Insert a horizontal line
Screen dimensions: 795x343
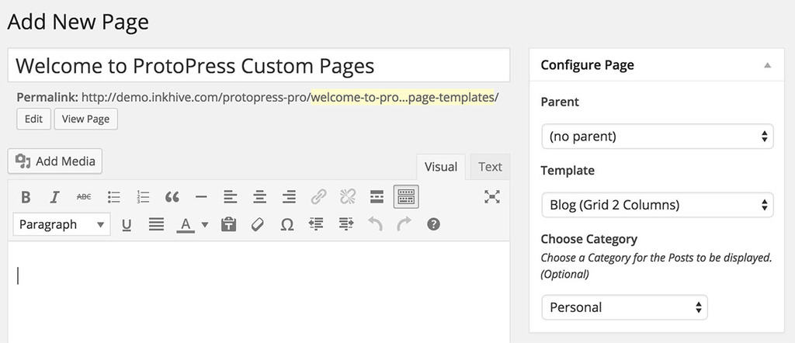201,196
